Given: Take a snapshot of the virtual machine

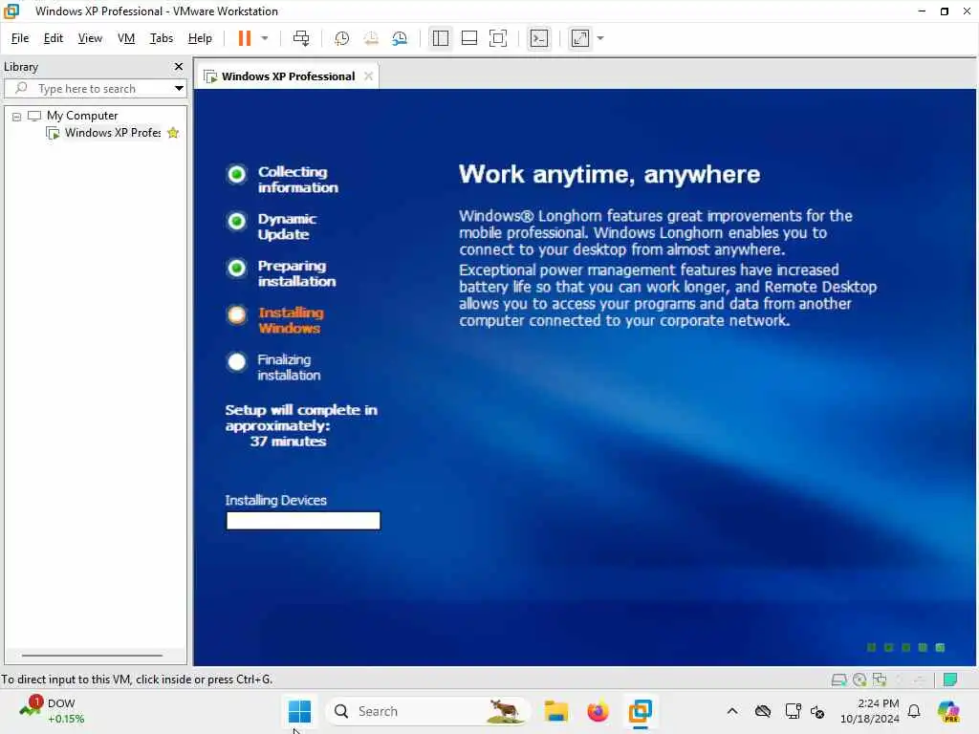Looking at the screenshot, I should pos(341,38).
